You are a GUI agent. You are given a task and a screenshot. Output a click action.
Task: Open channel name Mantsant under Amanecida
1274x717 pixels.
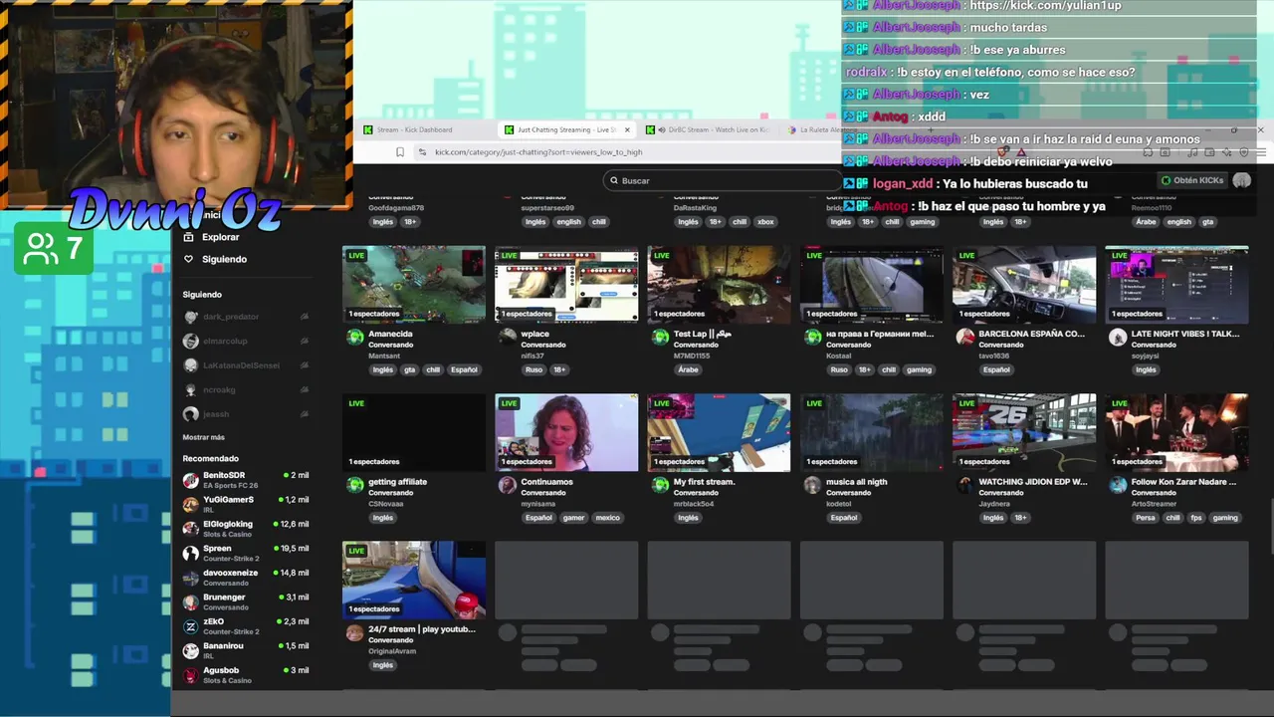(384, 356)
